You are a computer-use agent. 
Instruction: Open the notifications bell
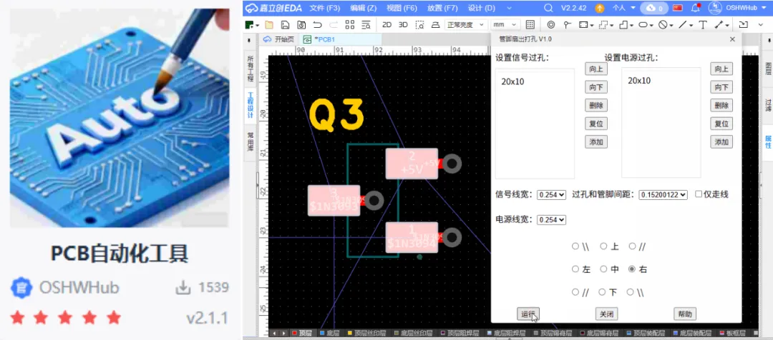[696, 7]
